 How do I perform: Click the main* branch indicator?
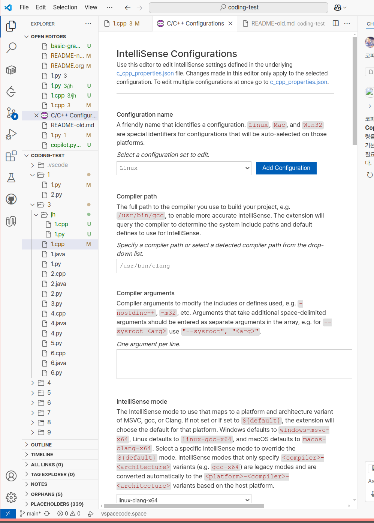[30, 514]
